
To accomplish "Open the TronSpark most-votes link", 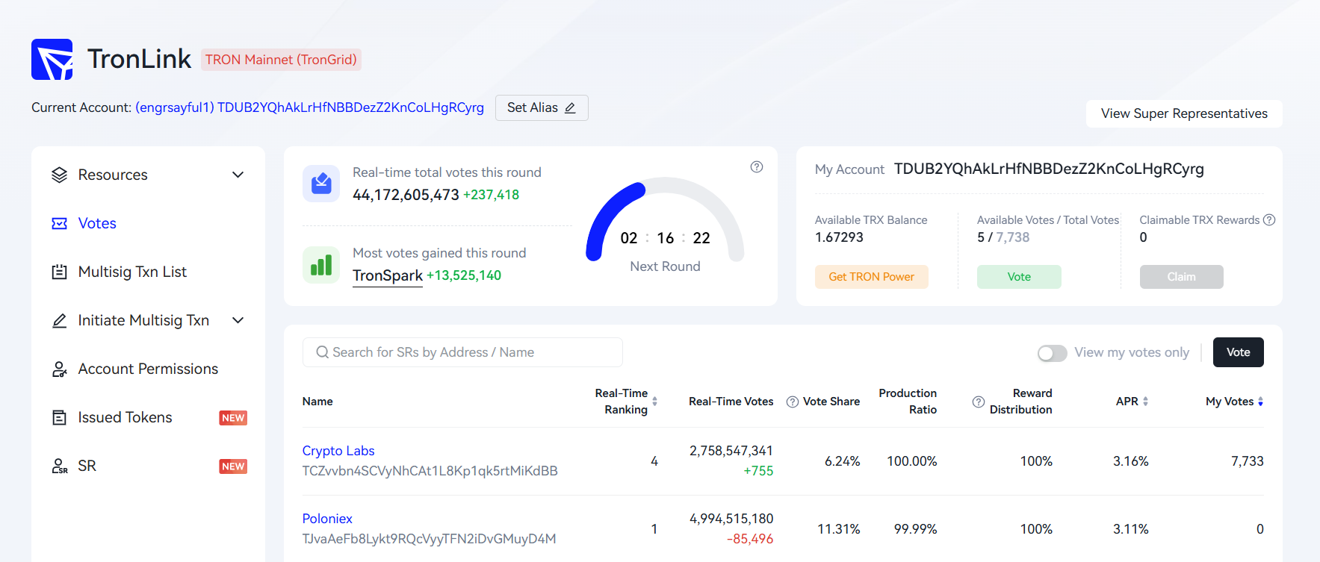I will point(388,275).
